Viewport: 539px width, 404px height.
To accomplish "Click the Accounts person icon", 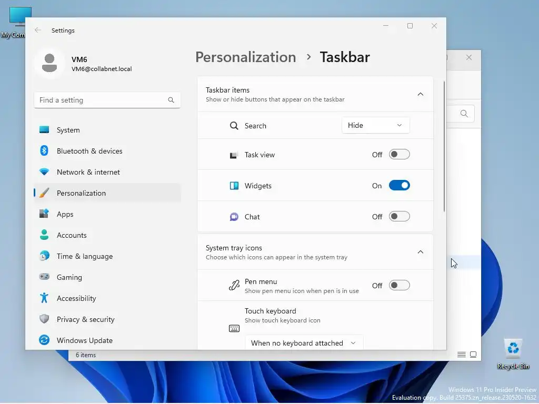I will (44, 235).
